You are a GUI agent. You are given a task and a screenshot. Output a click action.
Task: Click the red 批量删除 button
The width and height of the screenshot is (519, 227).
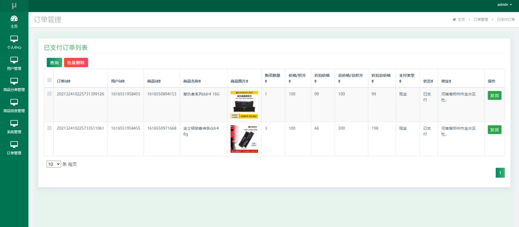tap(76, 63)
